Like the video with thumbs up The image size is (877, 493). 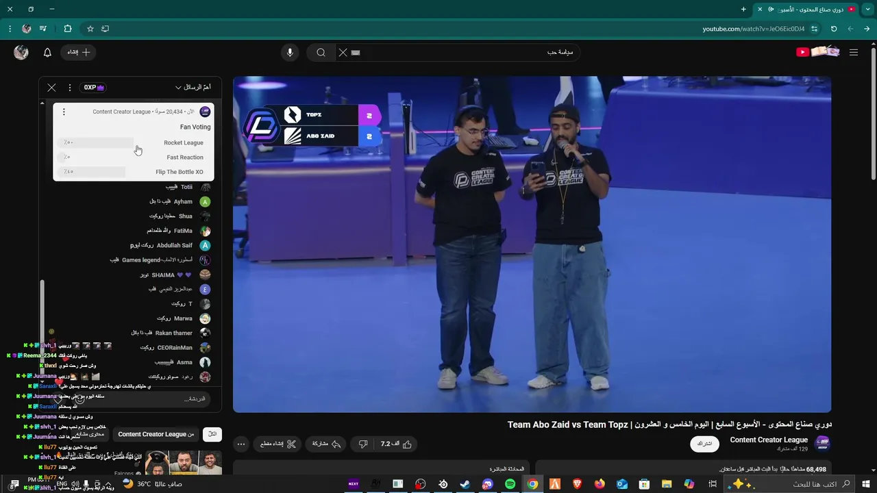[x=397, y=444]
